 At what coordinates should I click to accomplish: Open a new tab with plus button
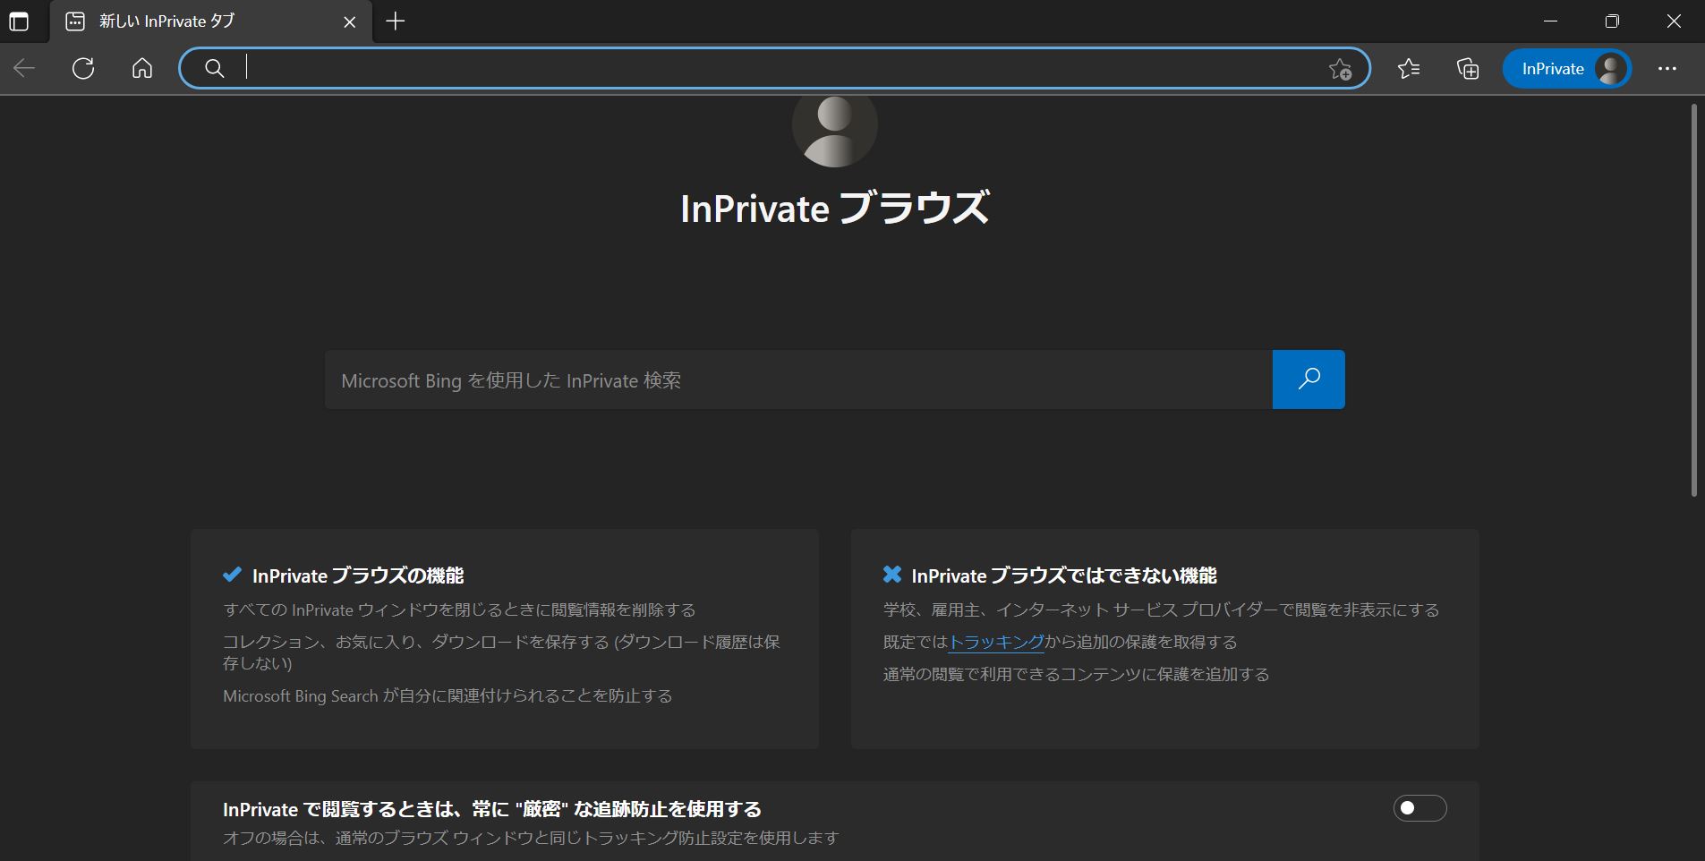click(396, 21)
